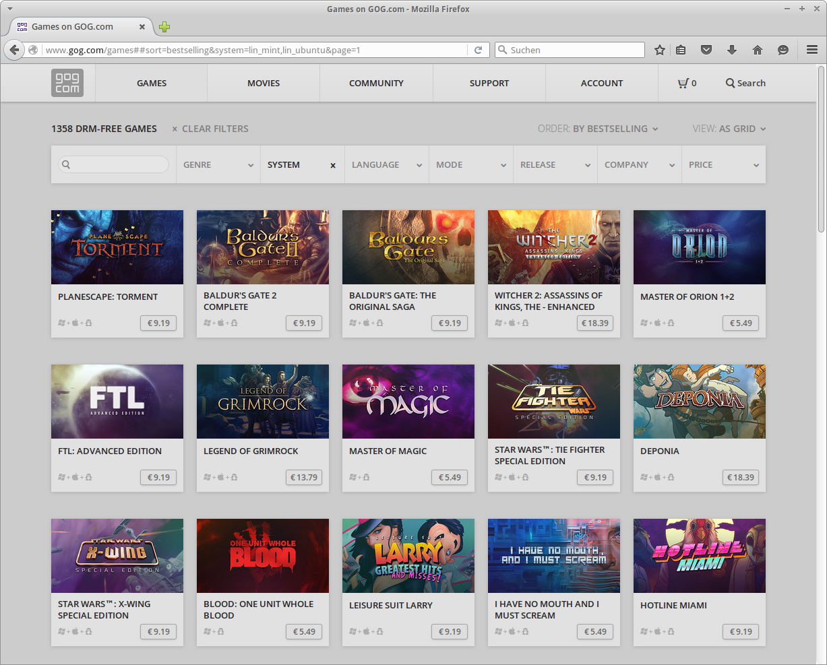Expand the Price filter dropdown
Viewport: 827px width, 665px height.
pos(723,164)
